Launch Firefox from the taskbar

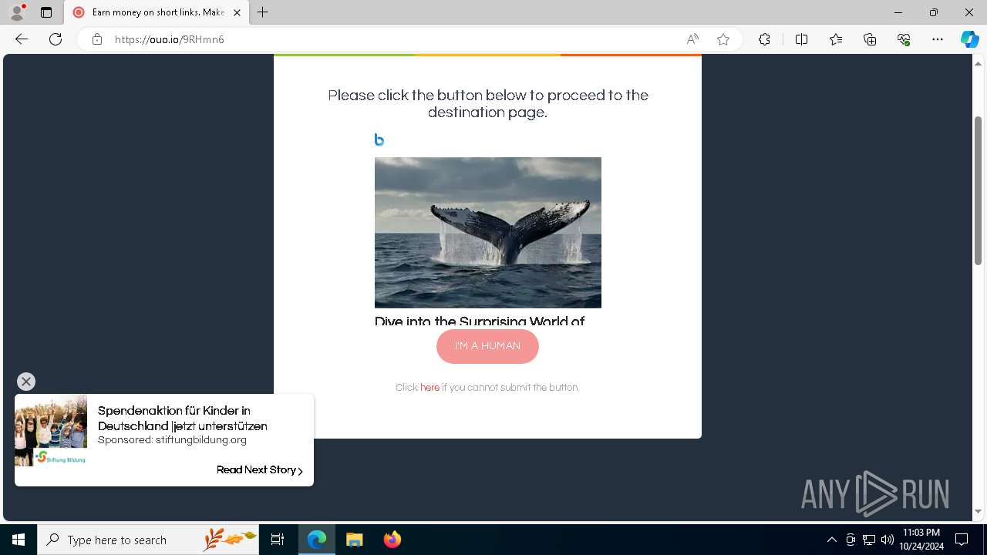392,540
